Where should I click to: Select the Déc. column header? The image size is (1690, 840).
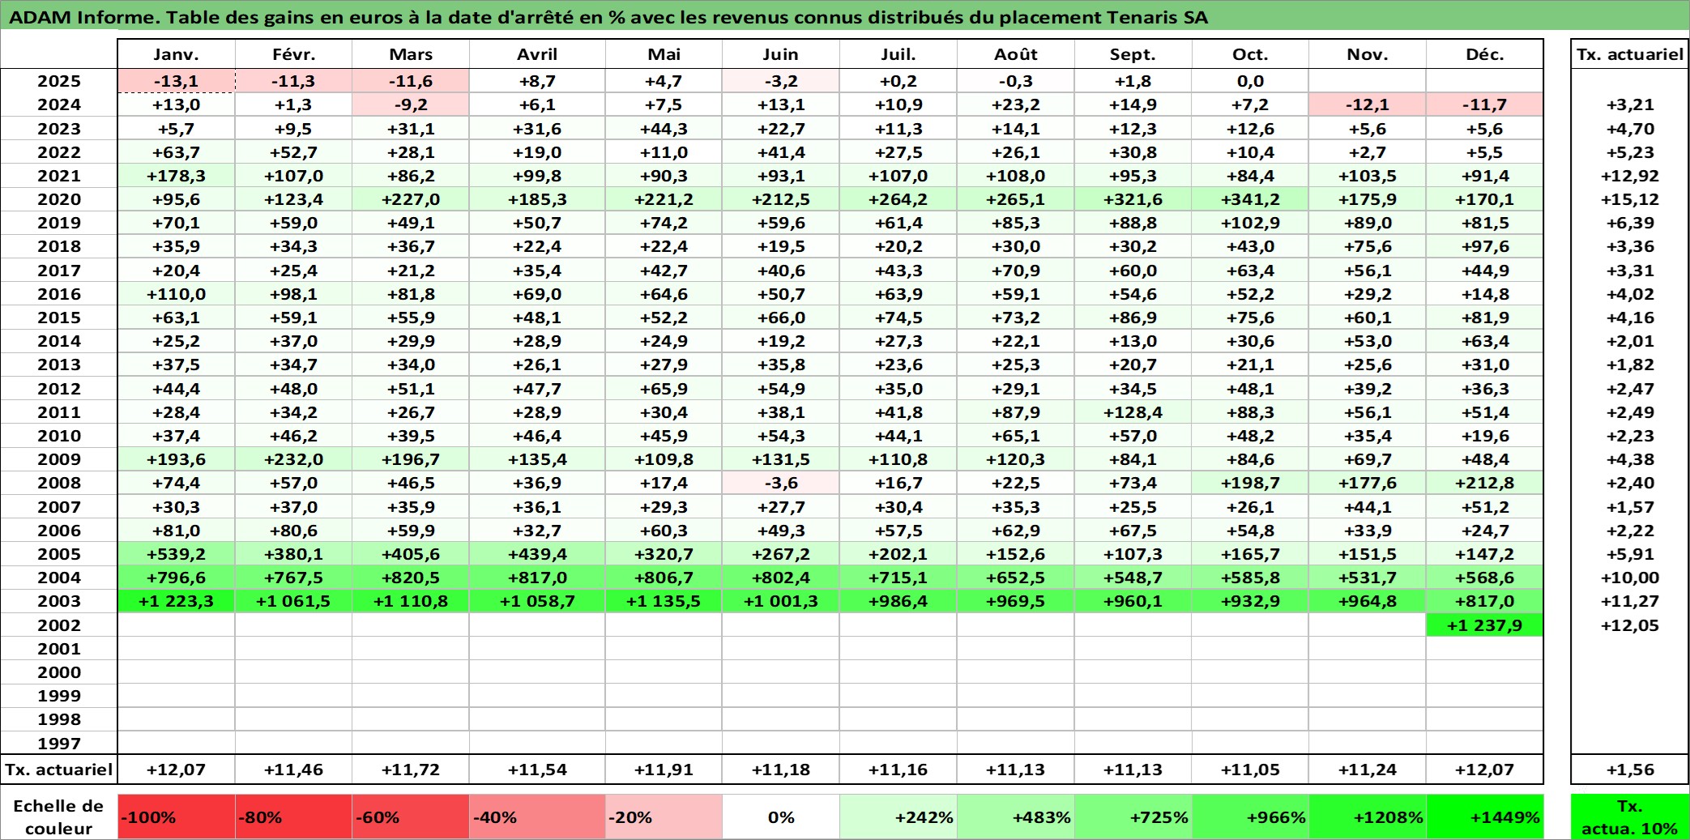(1485, 54)
